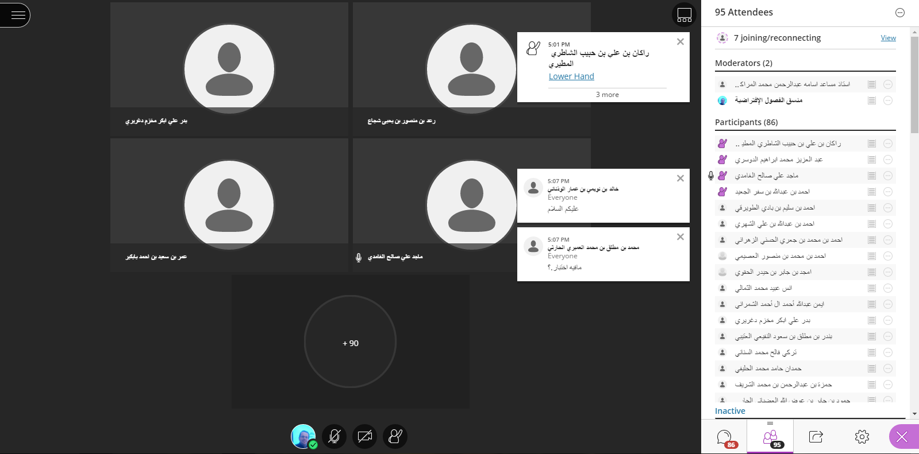
Task: Open the Chat tab with 86 unread
Action: 724,437
